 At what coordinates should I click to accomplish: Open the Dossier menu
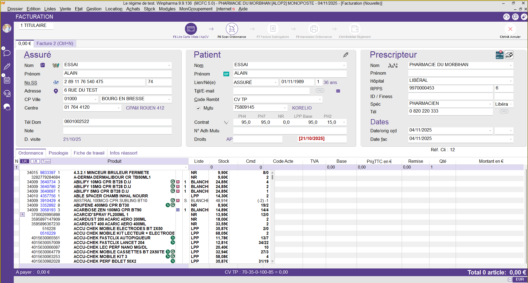tap(15, 9)
